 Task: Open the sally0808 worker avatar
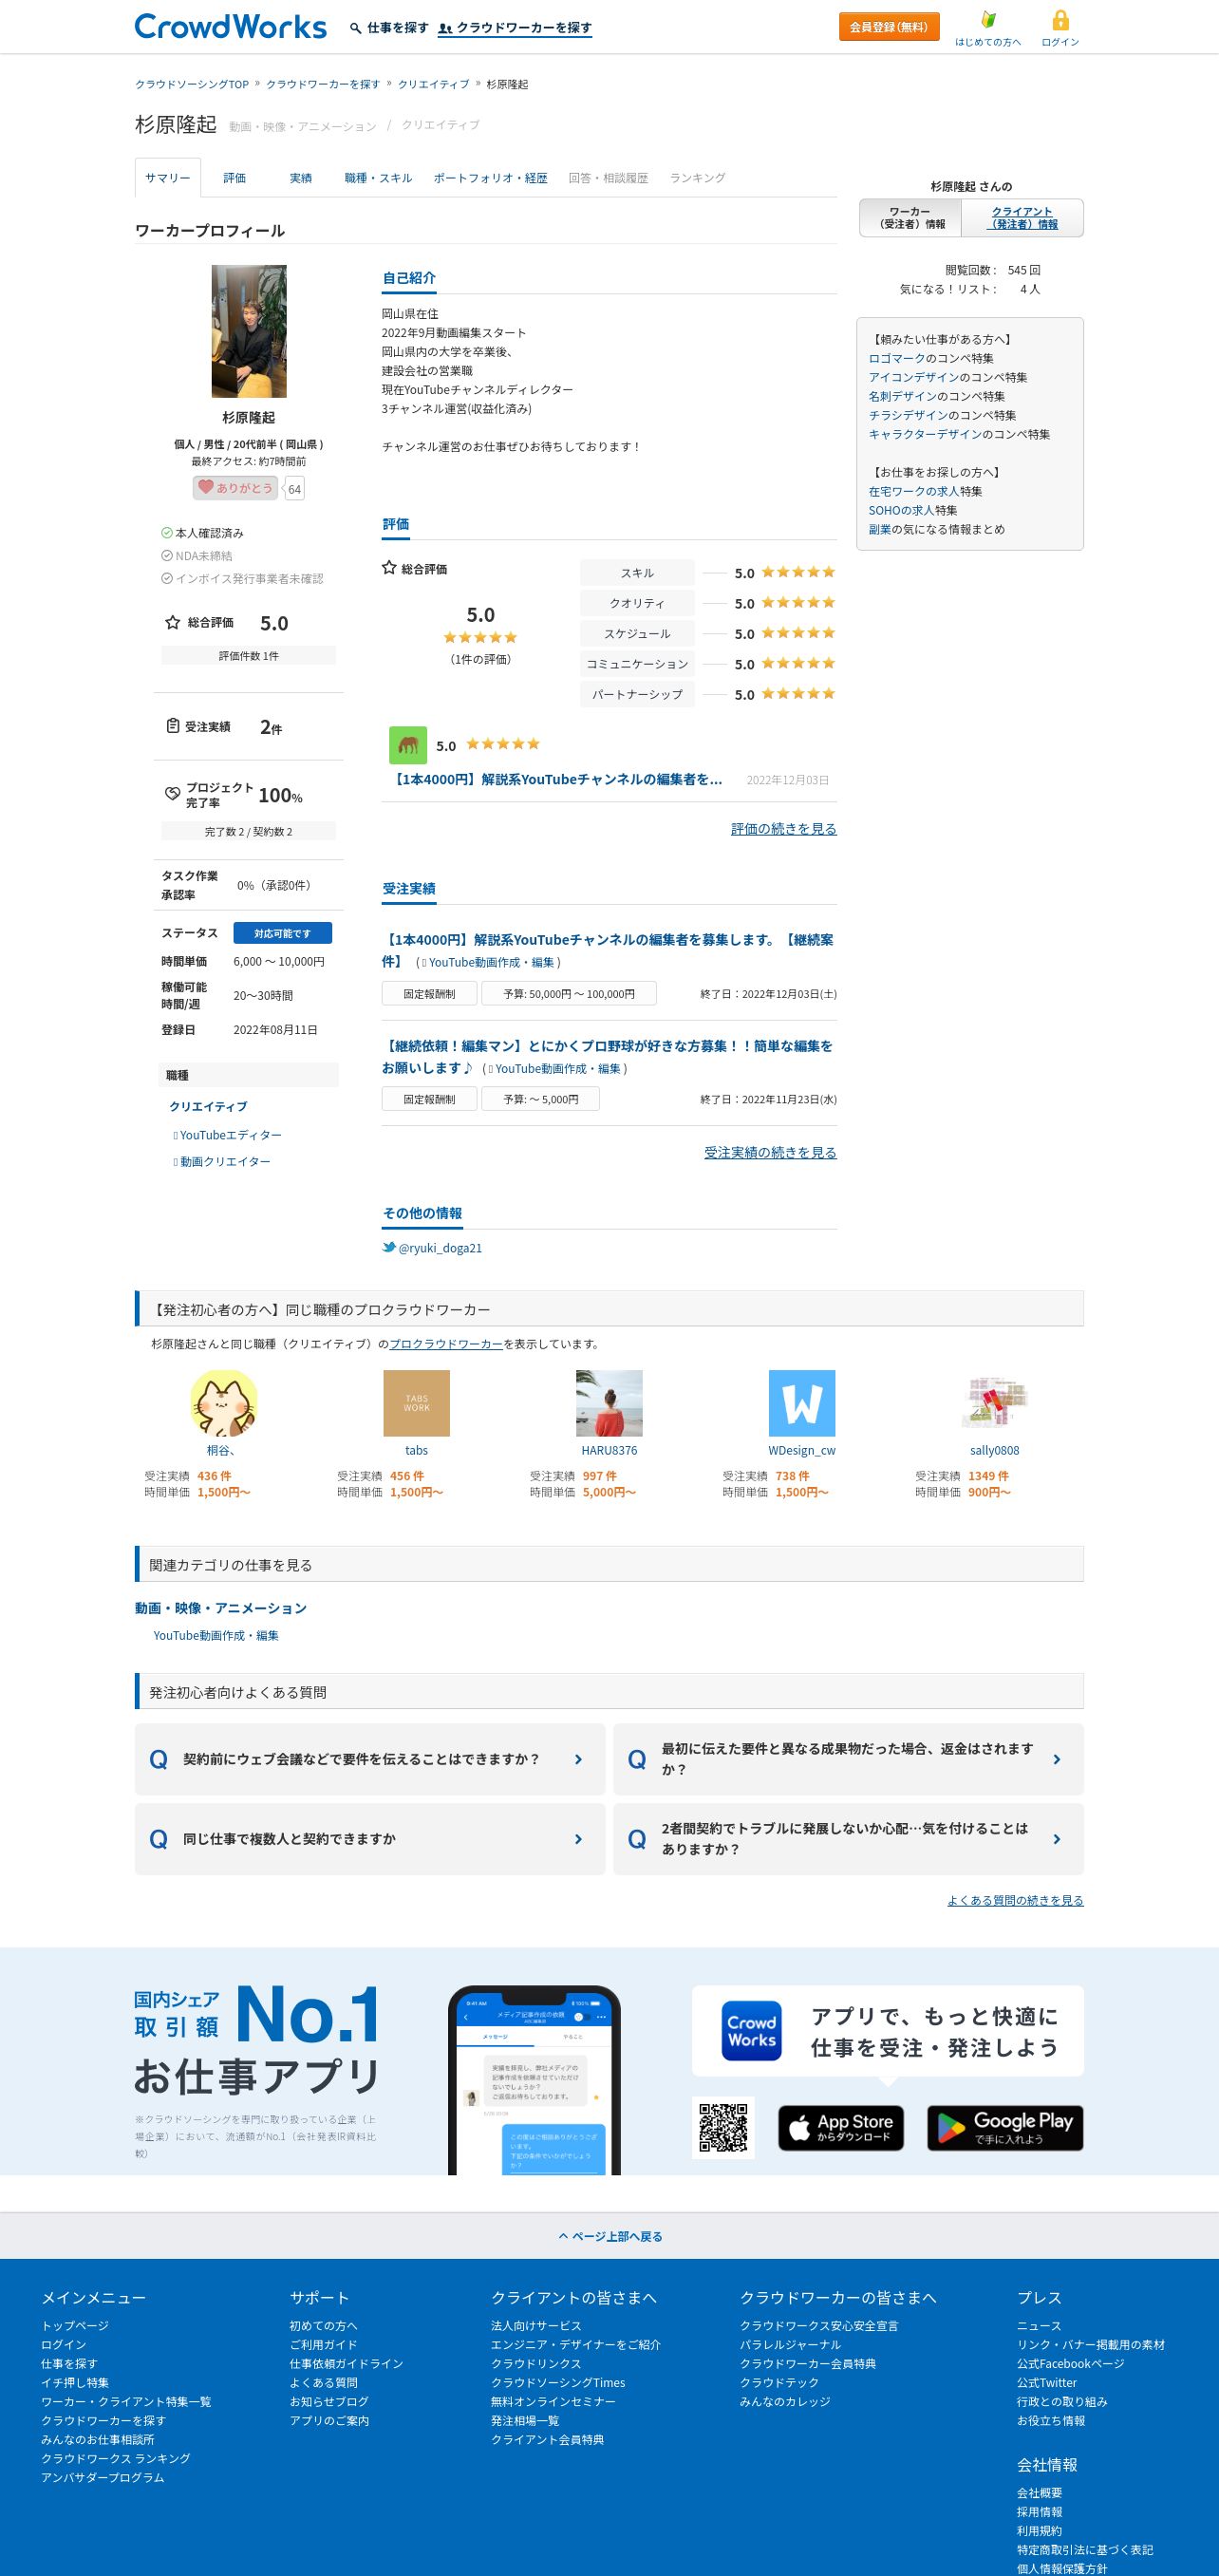[994, 1403]
